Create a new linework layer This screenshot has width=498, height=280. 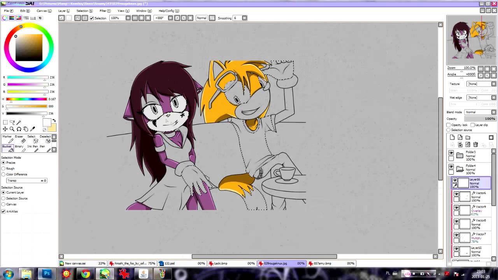coord(460,137)
